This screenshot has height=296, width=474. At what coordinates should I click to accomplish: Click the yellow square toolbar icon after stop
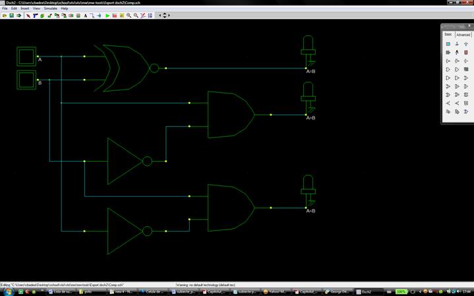(122, 15)
